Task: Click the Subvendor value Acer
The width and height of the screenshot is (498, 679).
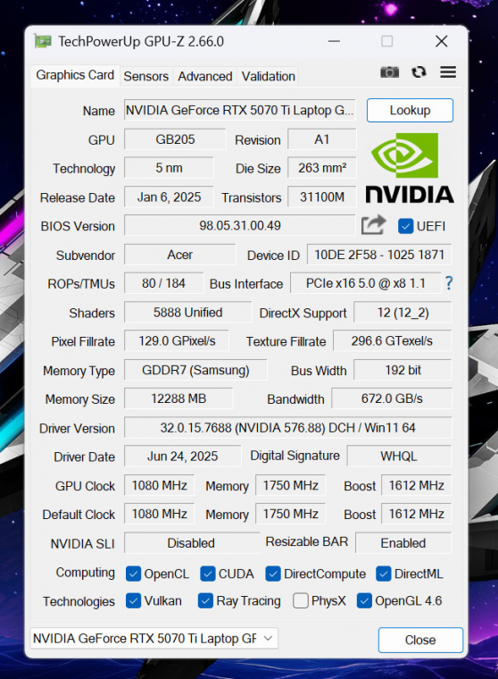Action: (180, 255)
